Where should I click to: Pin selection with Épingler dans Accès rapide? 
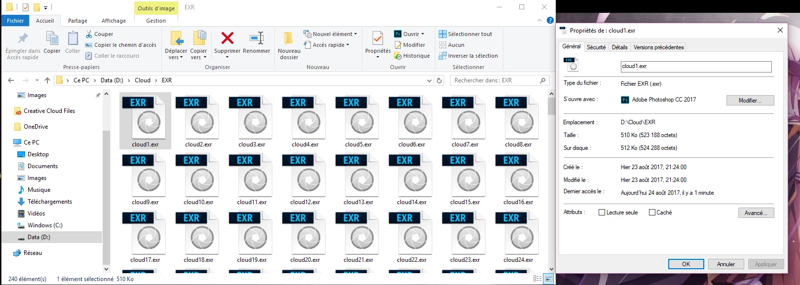tap(23, 45)
